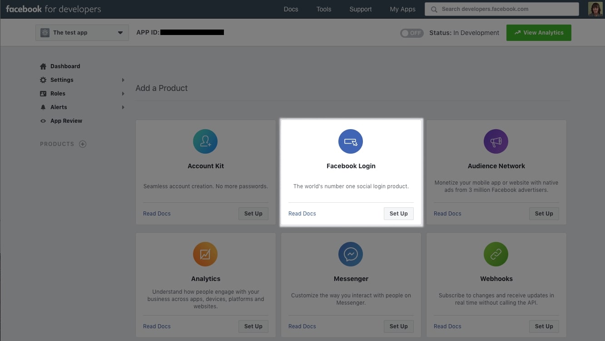Screen dimensions: 605x341
Task: Open the user profile avatar
Action: pos(595,9)
